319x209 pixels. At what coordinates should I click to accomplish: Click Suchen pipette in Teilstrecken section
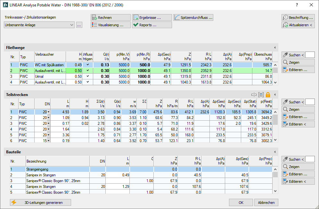tap(293, 102)
